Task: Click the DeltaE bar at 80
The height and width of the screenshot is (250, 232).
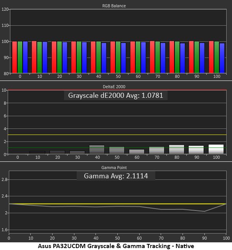Action: click(176, 150)
